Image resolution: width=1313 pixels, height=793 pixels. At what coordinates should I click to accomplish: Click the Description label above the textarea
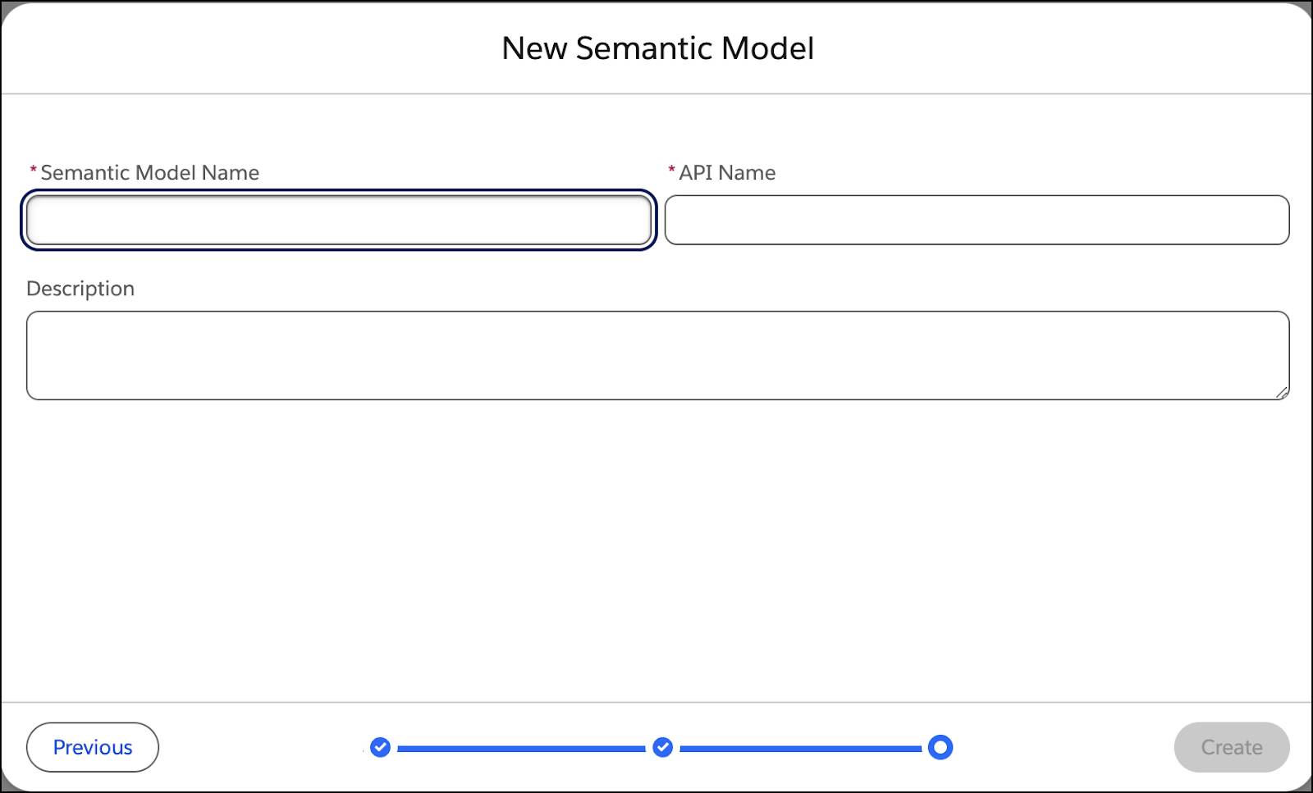(x=80, y=289)
